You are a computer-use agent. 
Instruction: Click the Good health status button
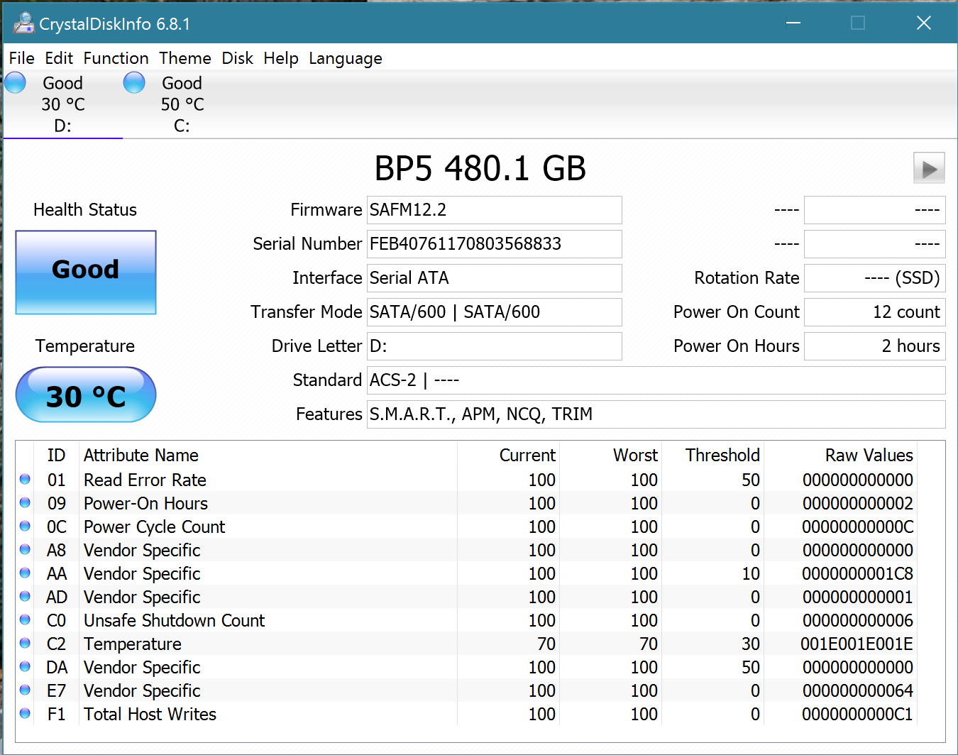click(86, 272)
